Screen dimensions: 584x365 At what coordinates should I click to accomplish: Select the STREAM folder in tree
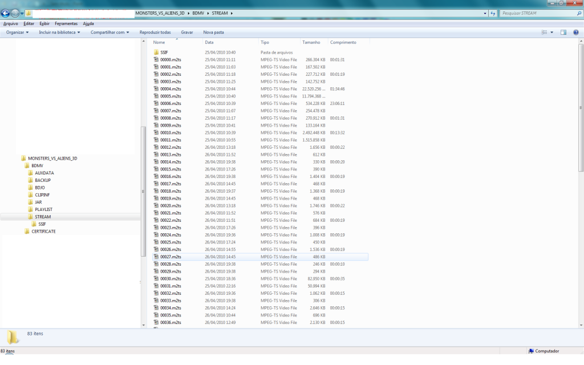(43, 217)
